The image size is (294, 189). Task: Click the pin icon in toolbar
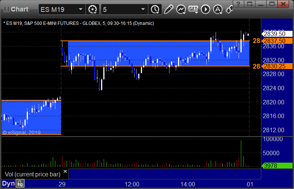(229, 9)
